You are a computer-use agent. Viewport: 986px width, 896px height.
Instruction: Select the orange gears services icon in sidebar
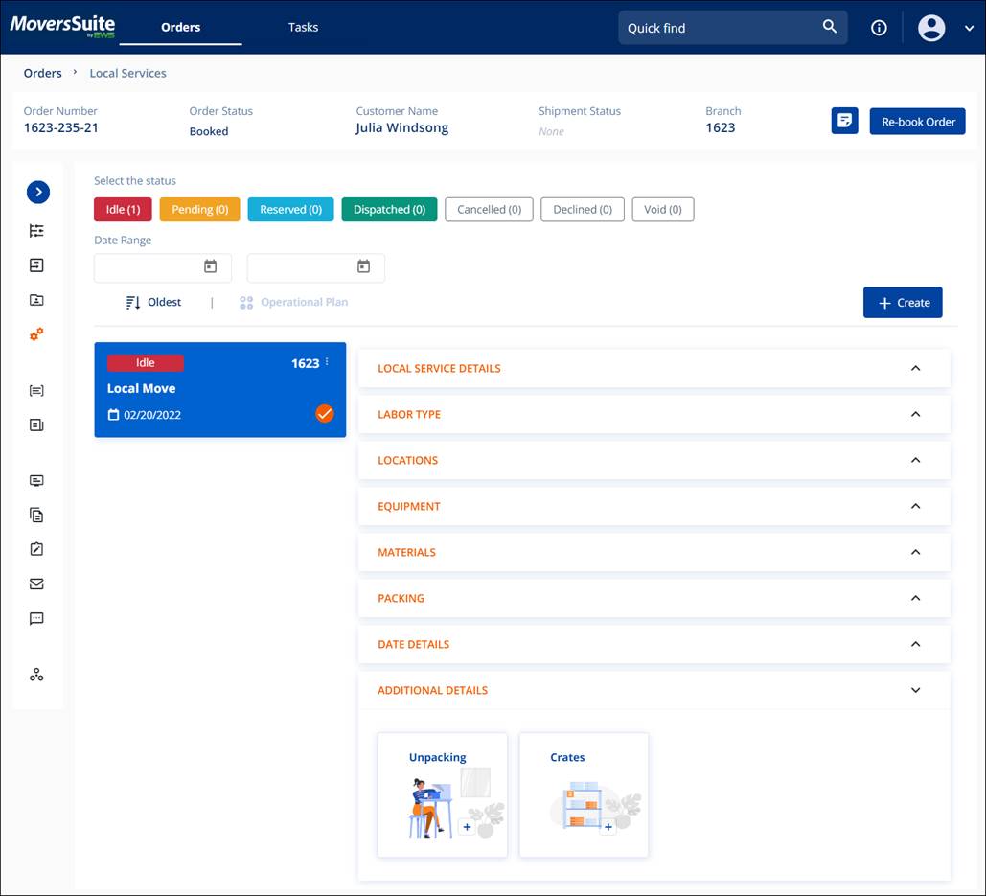(x=36, y=334)
